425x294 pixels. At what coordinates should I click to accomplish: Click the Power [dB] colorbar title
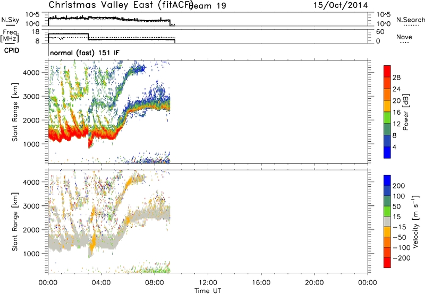pos(406,112)
